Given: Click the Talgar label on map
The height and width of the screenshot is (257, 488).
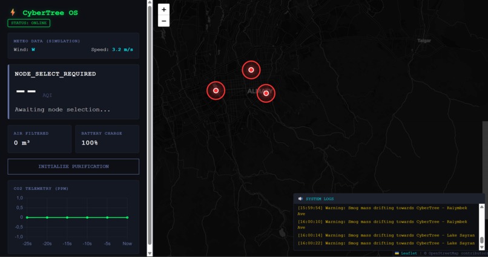Looking at the screenshot, I should pos(424,41).
